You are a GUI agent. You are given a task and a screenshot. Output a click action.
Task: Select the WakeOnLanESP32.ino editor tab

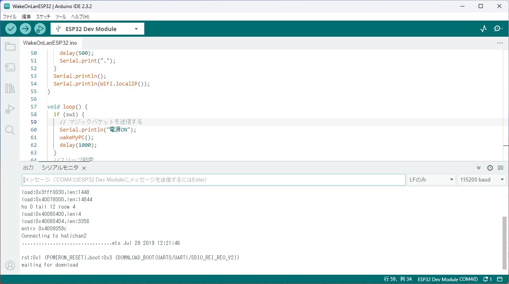coord(50,43)
